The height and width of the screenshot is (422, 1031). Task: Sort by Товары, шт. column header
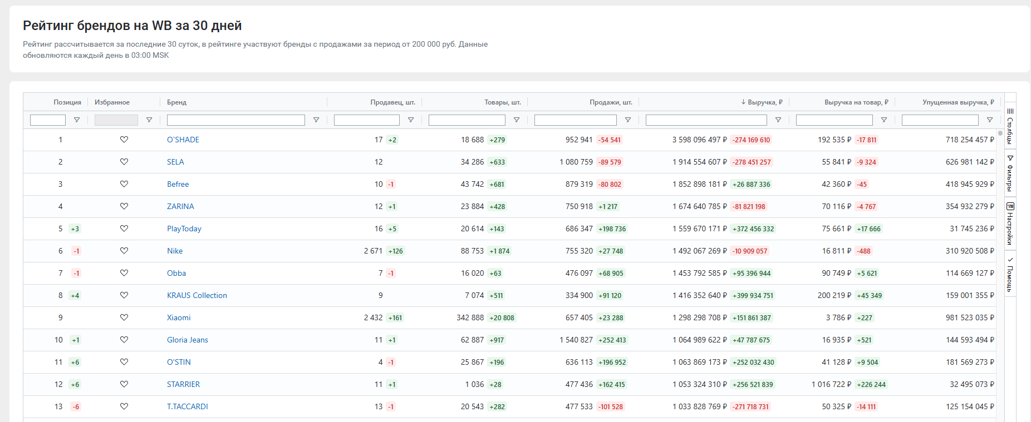503,102
